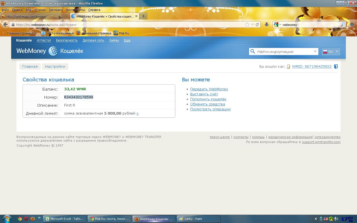Screen dimensions: 357x223
Task: Click the search magnifier in the search box
Action: click(343, 25)
